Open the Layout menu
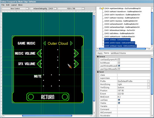154x118 pixels. click(14, 5)
